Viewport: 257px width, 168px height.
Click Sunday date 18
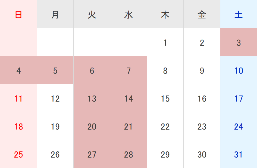(x=18, y=126)
